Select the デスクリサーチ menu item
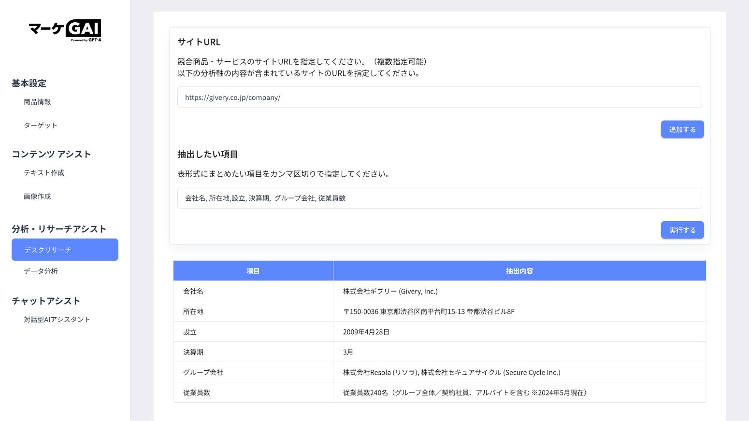749x421 pixels. pyautogui.click(x=65, y=250)
